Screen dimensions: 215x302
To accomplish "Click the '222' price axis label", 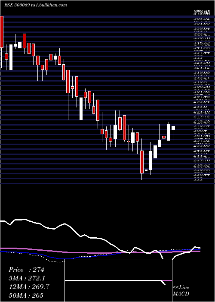I will [197, 180].
